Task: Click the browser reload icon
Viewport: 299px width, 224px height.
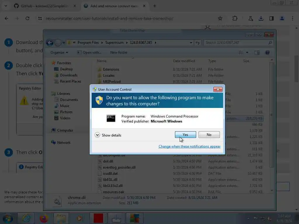Action: click(27, 18)
